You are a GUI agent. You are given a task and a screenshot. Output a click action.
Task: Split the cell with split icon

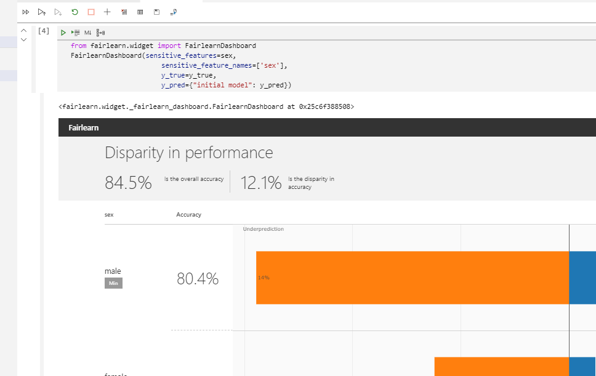pyautogui.click(x=100, y=33)
